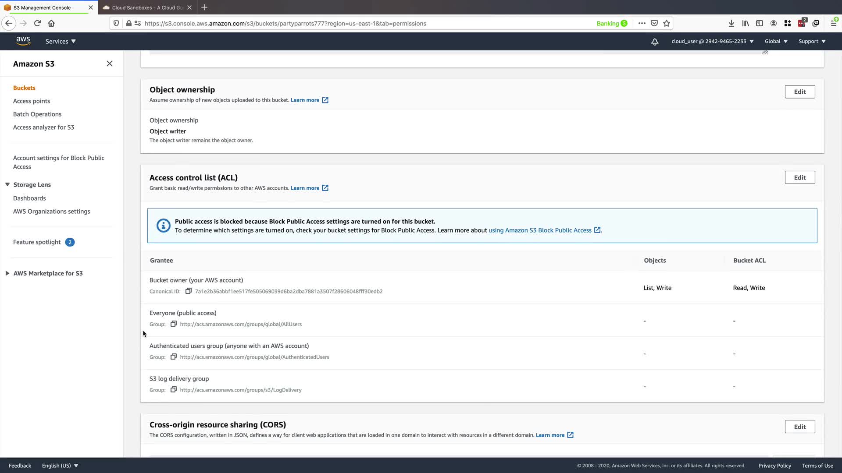Switch to the Cloud Sandboxes browser tab
842x473 pixels.
pos(147,7)
